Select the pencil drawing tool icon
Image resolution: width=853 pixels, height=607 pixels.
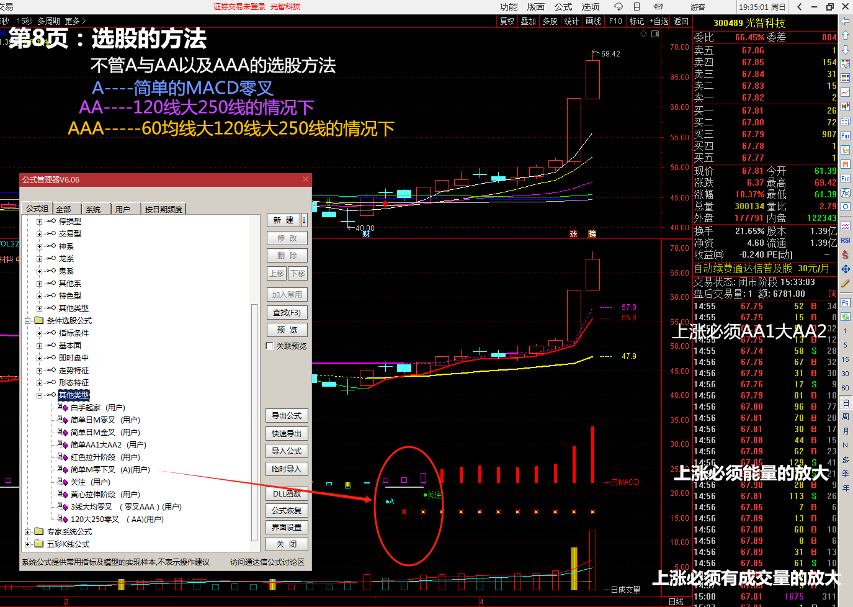[x=845, y=284]
